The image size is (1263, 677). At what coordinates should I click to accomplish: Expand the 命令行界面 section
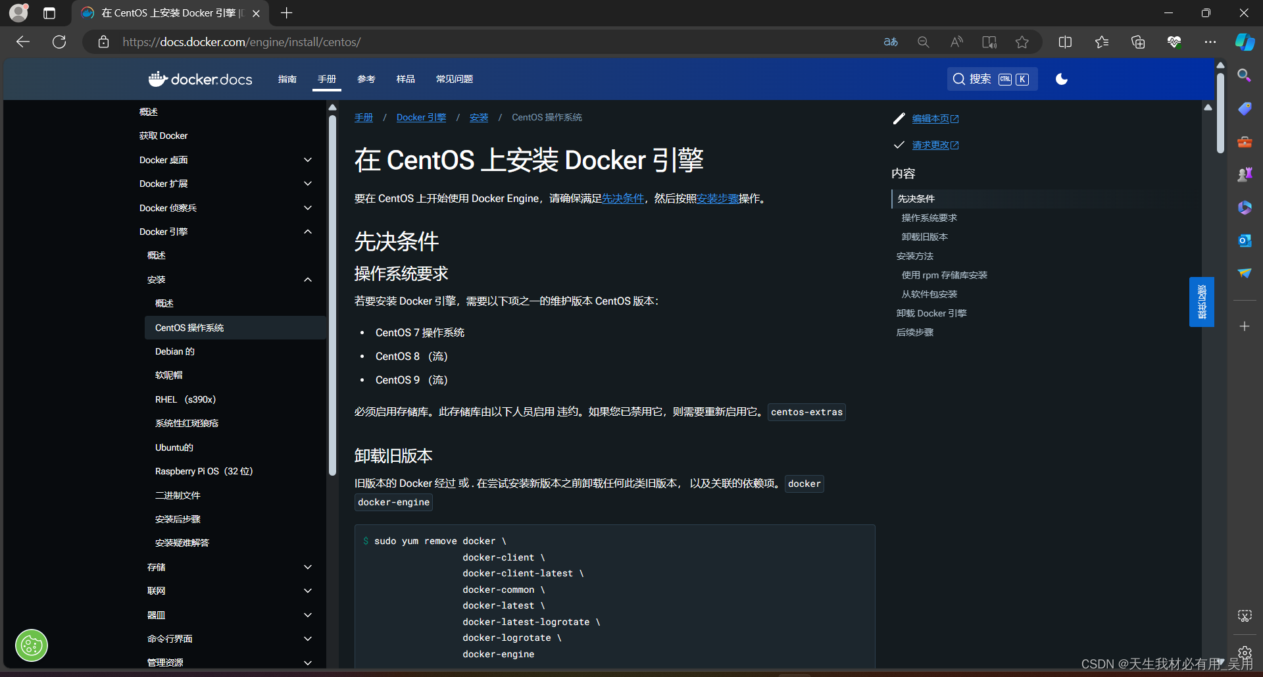point(307,639)
